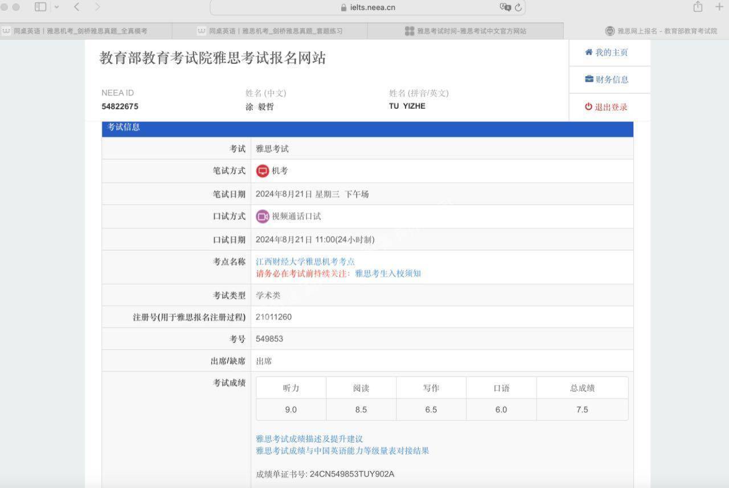Click the briefcase icon beside 财务信息
Image resolution: width=729 pixels, height=488 pixels.
coord(589,79)
